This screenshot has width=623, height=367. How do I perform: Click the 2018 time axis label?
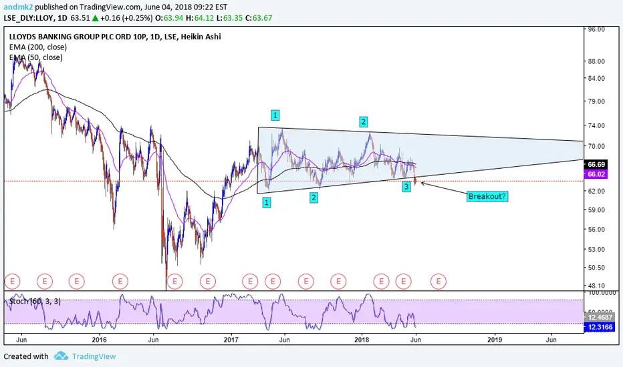coord(362,340)
